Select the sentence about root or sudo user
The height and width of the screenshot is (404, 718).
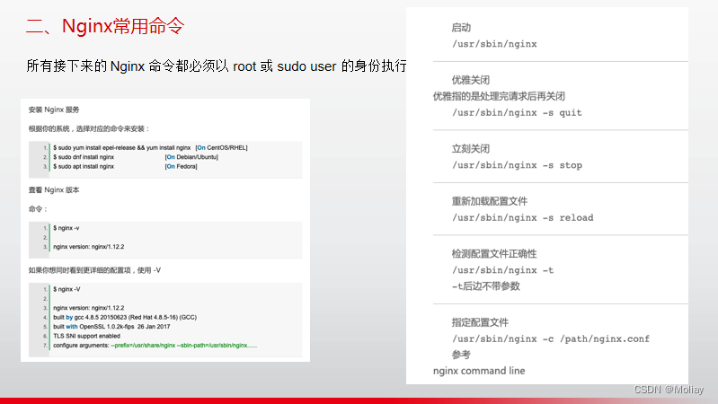pos(217,66)
